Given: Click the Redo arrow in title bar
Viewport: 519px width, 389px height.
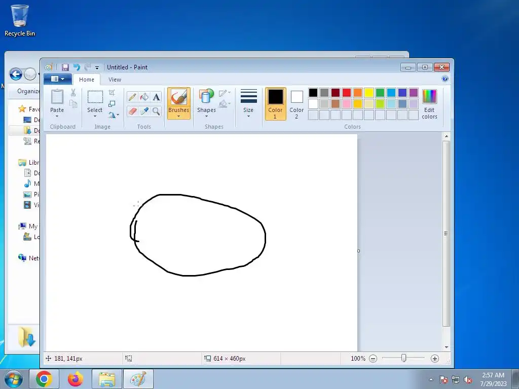Looking at the screenshot, I should (x=87, y=67).
